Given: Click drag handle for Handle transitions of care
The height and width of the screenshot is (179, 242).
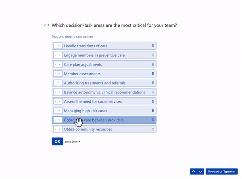Looking at the screenshot, I should 153,46.
